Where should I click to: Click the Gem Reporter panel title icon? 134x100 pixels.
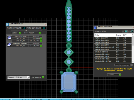(x=7, y=24)
